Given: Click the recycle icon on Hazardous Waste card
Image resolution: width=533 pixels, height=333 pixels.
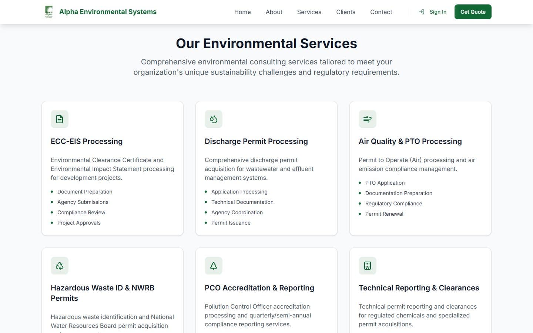Looking at the screenshot, I should pyautogui.click(x=60, y=266).
